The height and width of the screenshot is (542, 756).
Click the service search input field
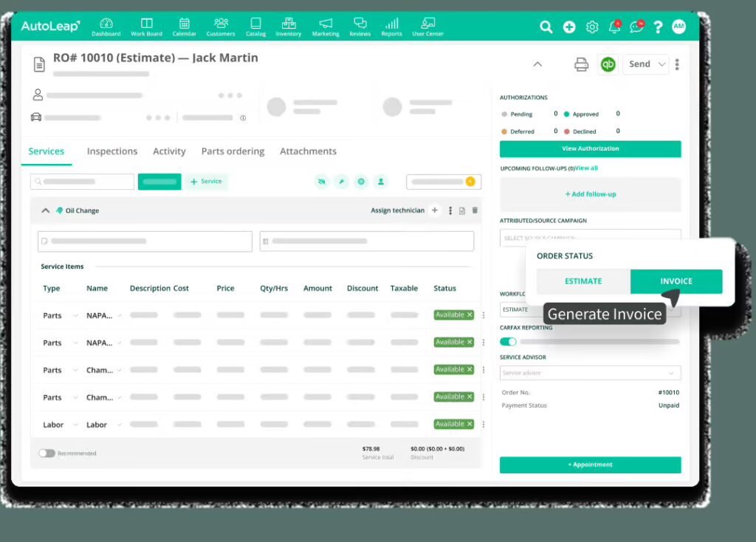[82, 181]
